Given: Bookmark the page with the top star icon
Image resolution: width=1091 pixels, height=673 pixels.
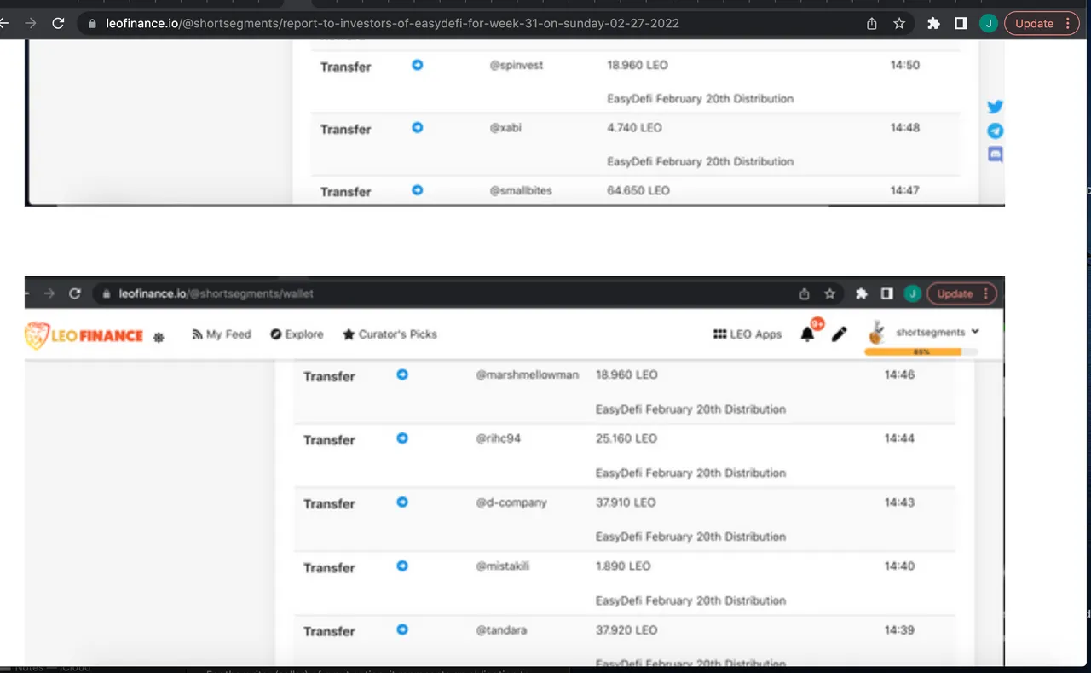Looking at the screenshot, I should [899, 24].
